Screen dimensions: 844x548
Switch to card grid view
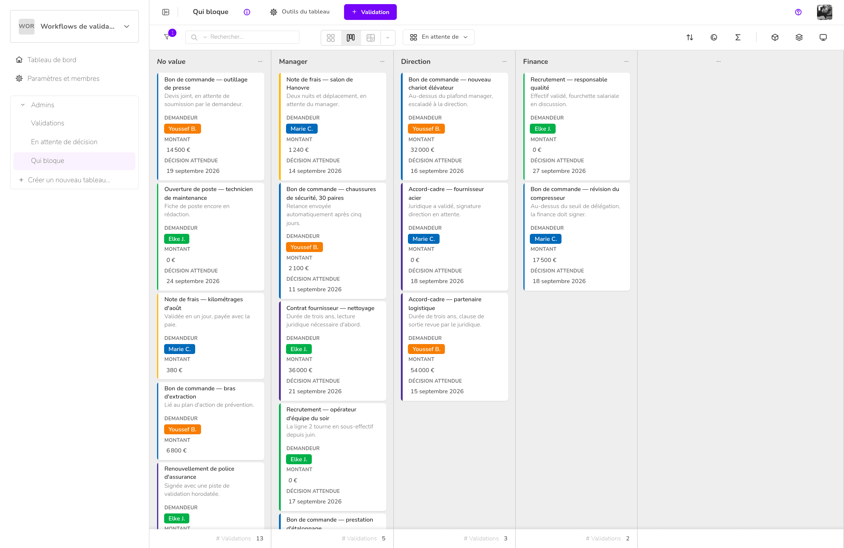(x=331, y=37)
